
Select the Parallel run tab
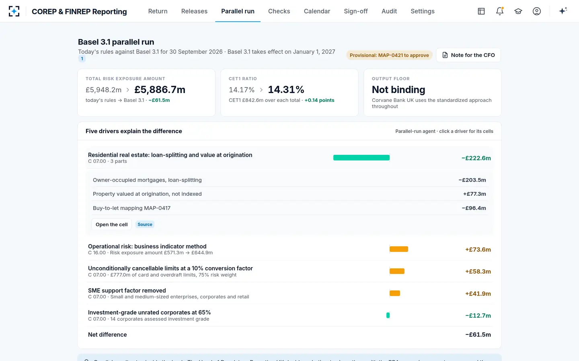pos(238,11)
